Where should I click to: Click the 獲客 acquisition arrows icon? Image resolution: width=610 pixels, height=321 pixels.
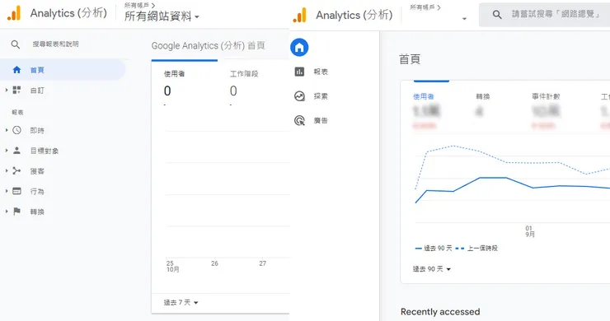click(x=16, y=170)
